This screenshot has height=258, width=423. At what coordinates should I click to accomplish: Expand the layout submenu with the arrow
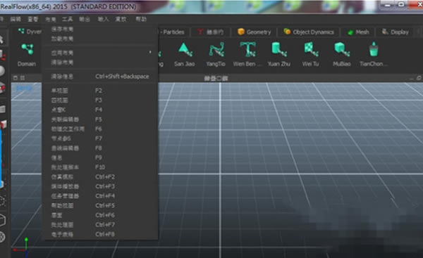(x=150, y=52)
